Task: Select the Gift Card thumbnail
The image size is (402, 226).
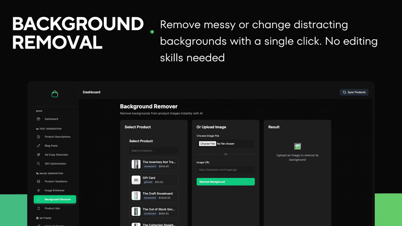Action: pyautogui.click(x=136, y=180)
